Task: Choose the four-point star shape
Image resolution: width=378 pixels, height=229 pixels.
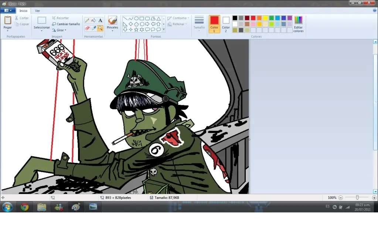Action: coord(131,30)
